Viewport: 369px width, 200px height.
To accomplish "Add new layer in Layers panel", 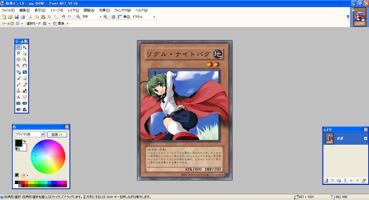I will [x=326, y=180].
